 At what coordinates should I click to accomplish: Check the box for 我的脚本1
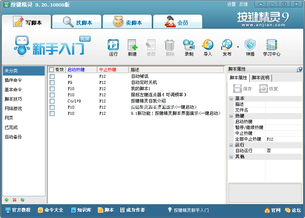click(52, 89)
